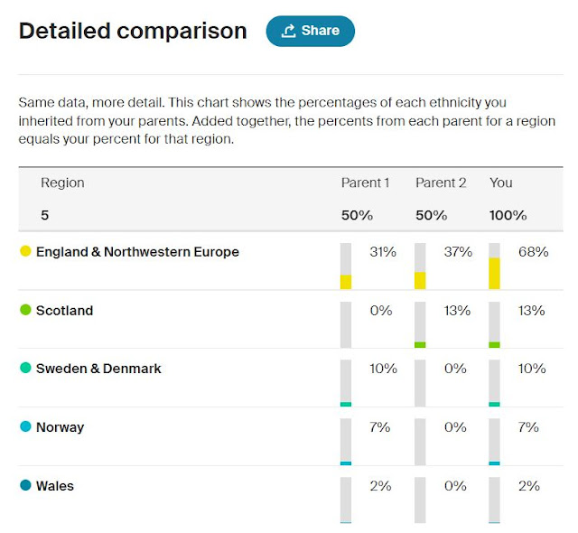
Task: Click the Region column header
Action: [62, 182]
